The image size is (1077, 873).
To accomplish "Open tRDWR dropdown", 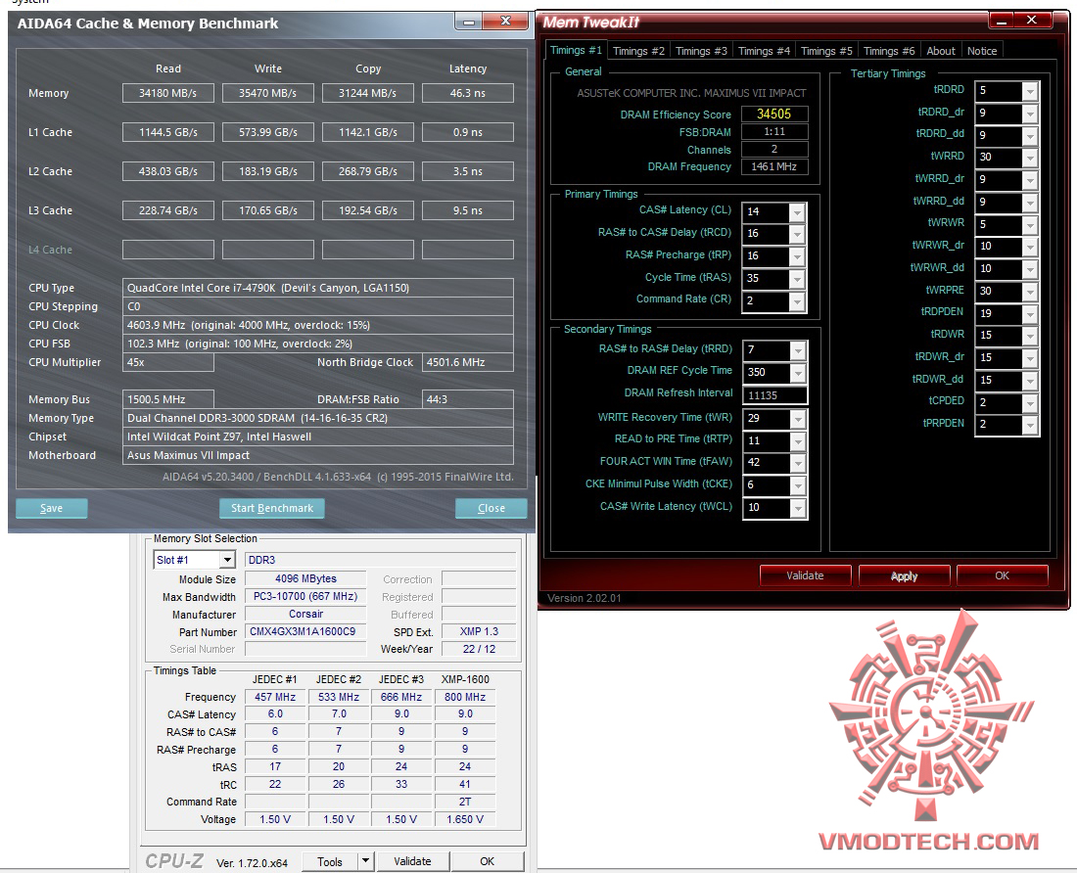I will (x=1030, y=337).
